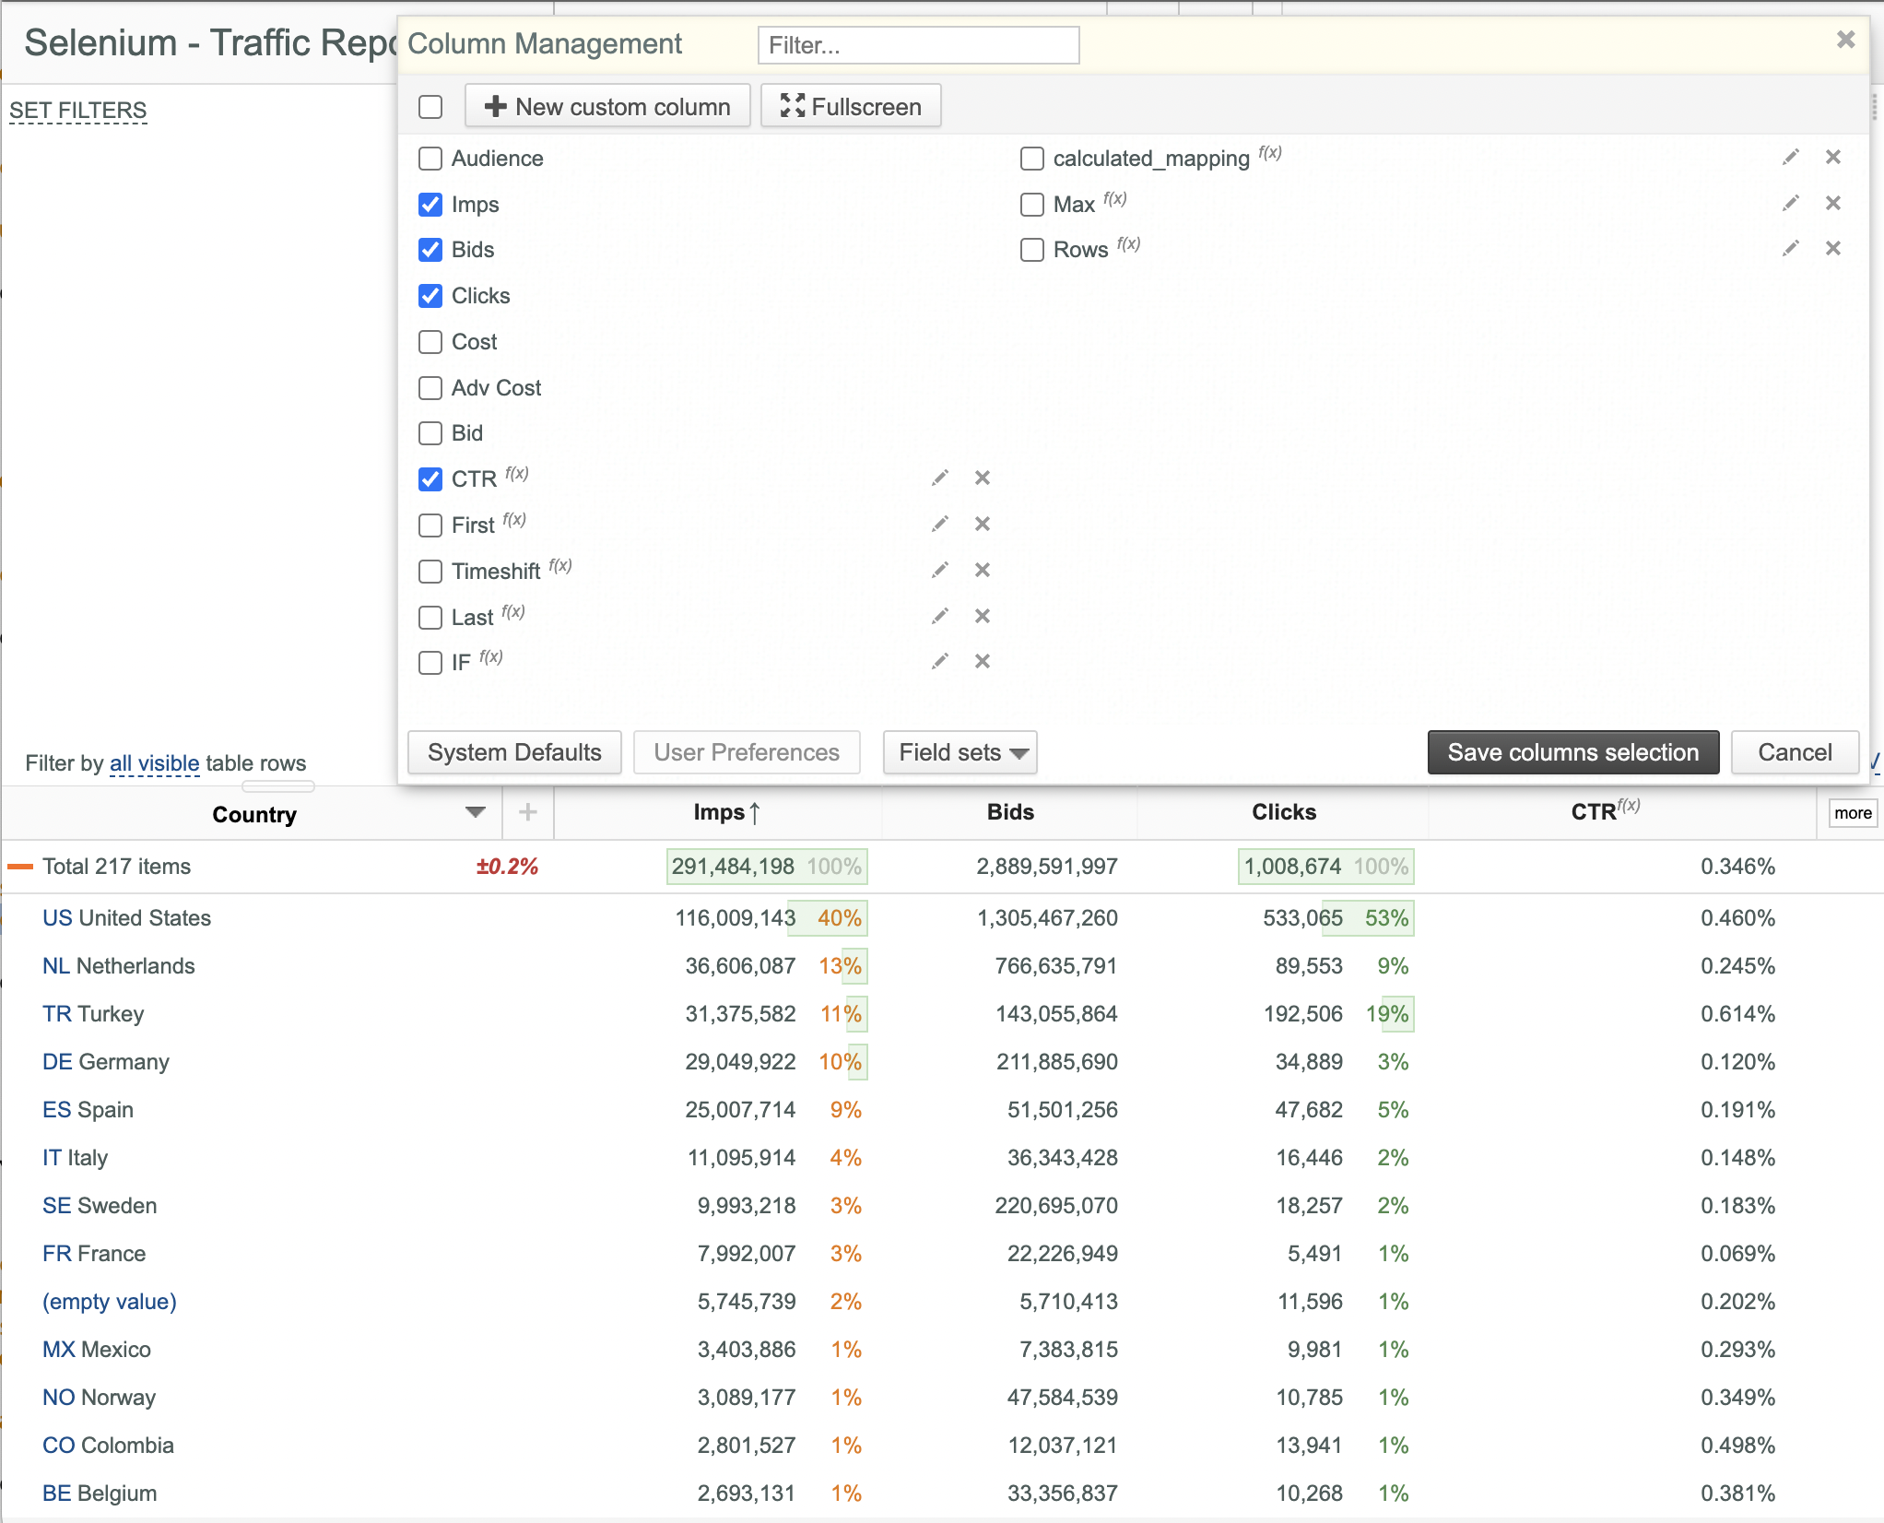This screenshot has height=1523, width=1884.
Task: Change the 'all visible' filter scope link
Action: click(x=154, y=763)
